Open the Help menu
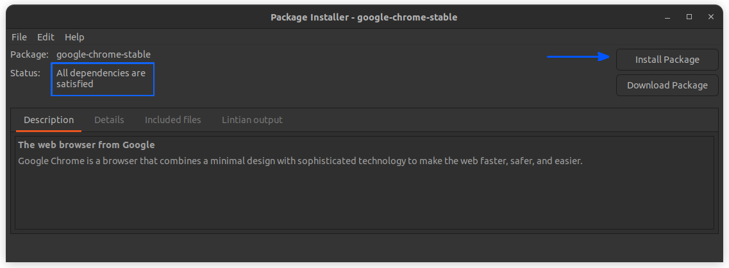This screenshot has width=729, height=268. click(74, 37)
